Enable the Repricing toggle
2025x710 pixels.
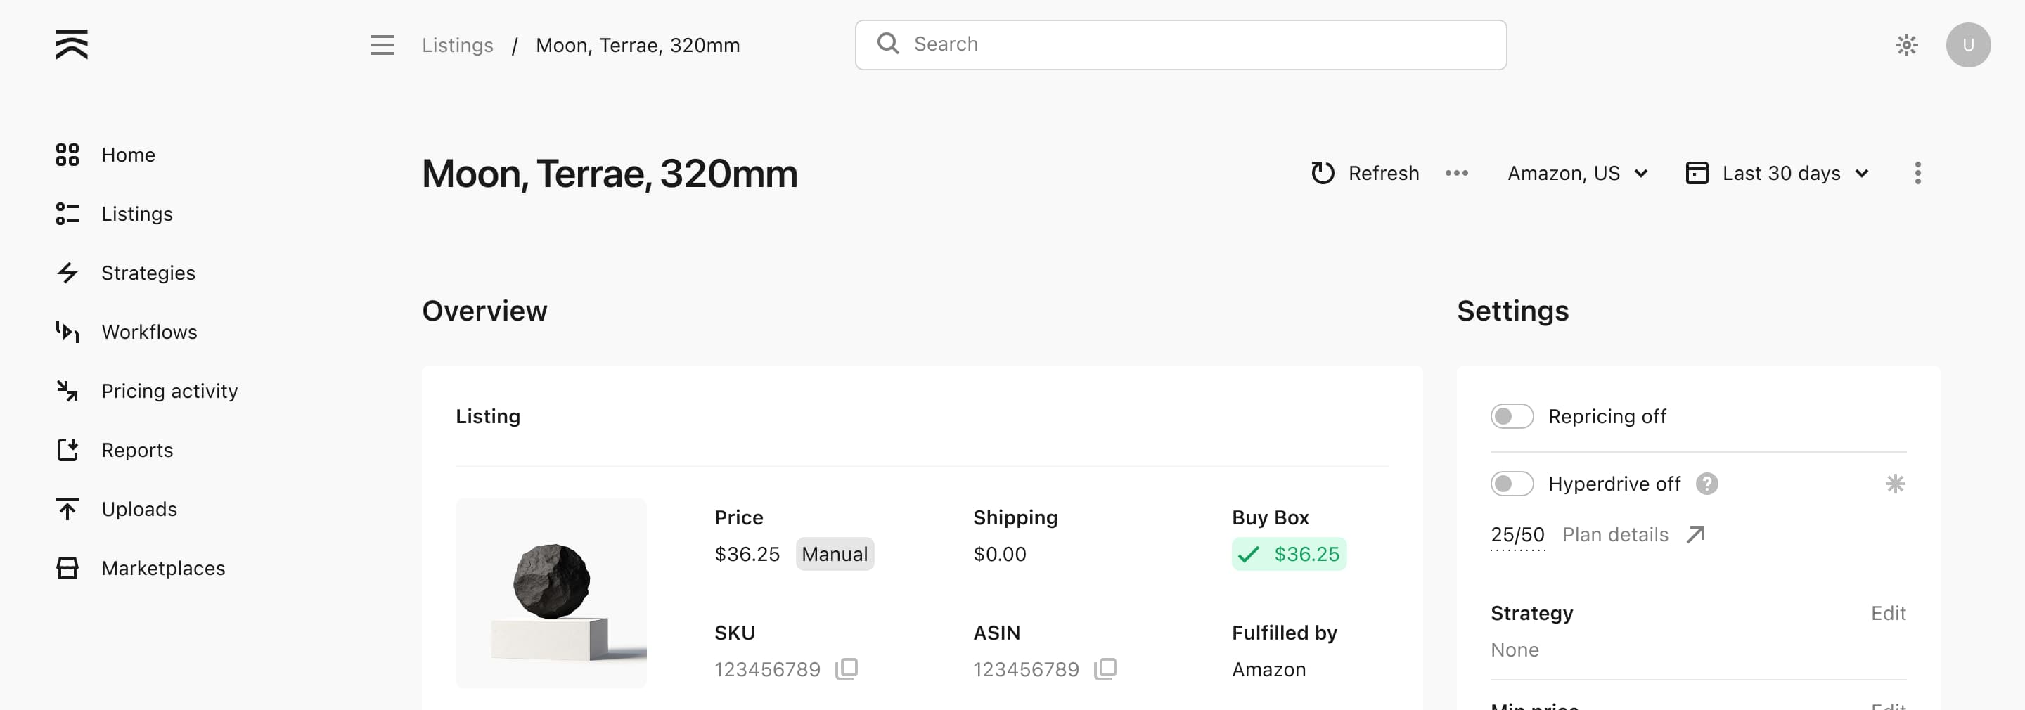click(1511, 416)
